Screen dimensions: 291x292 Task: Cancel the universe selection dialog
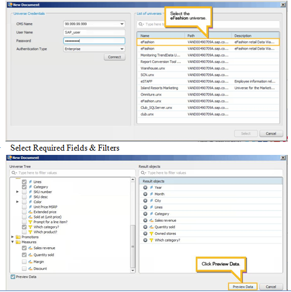[271, 133]
